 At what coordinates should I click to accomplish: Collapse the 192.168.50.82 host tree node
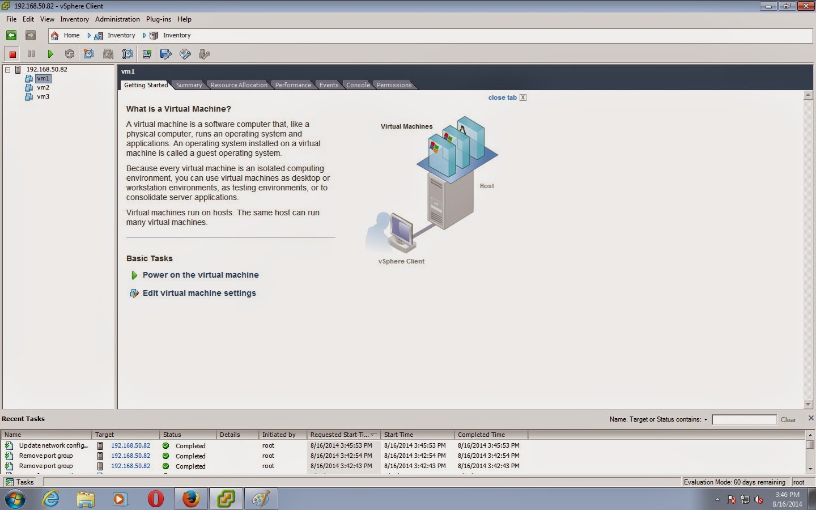click(8, 70)
